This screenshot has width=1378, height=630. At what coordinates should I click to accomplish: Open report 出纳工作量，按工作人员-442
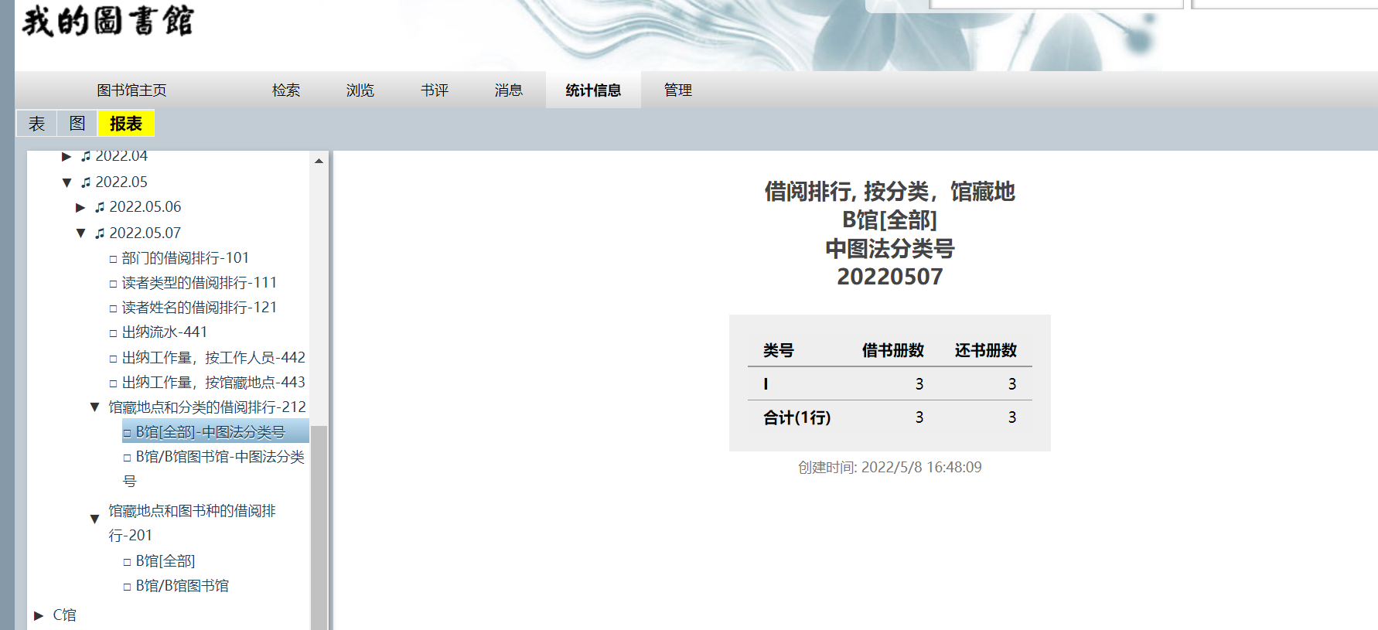(x=213, y=357)
